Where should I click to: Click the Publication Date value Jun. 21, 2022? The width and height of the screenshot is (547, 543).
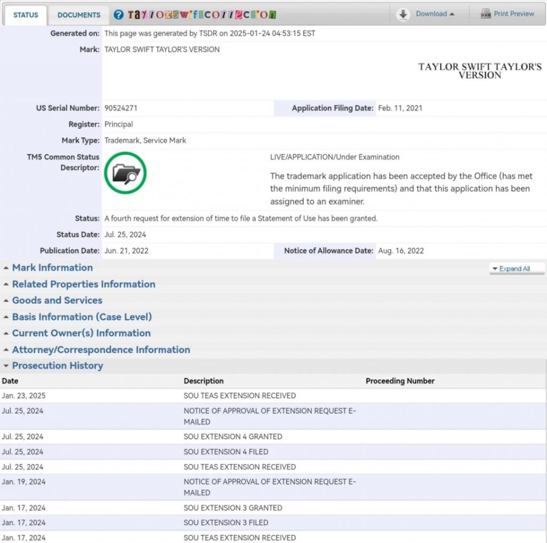tap(126, 251)
